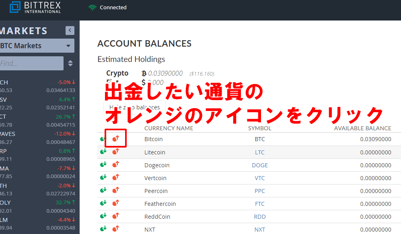Click the Estimated Holdings label
The image size is (401, 234).
click(x=131, y=60)
